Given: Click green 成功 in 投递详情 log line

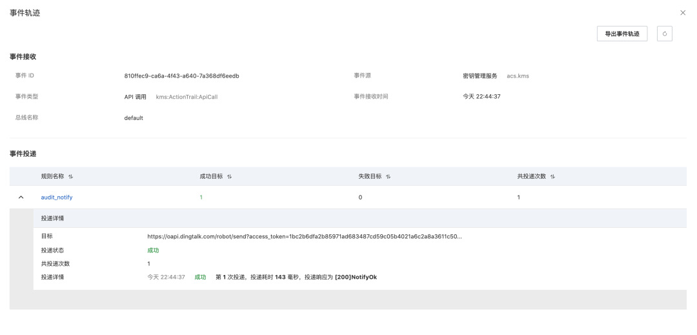Looking at the screenshot, I should [x=200, y=278].
